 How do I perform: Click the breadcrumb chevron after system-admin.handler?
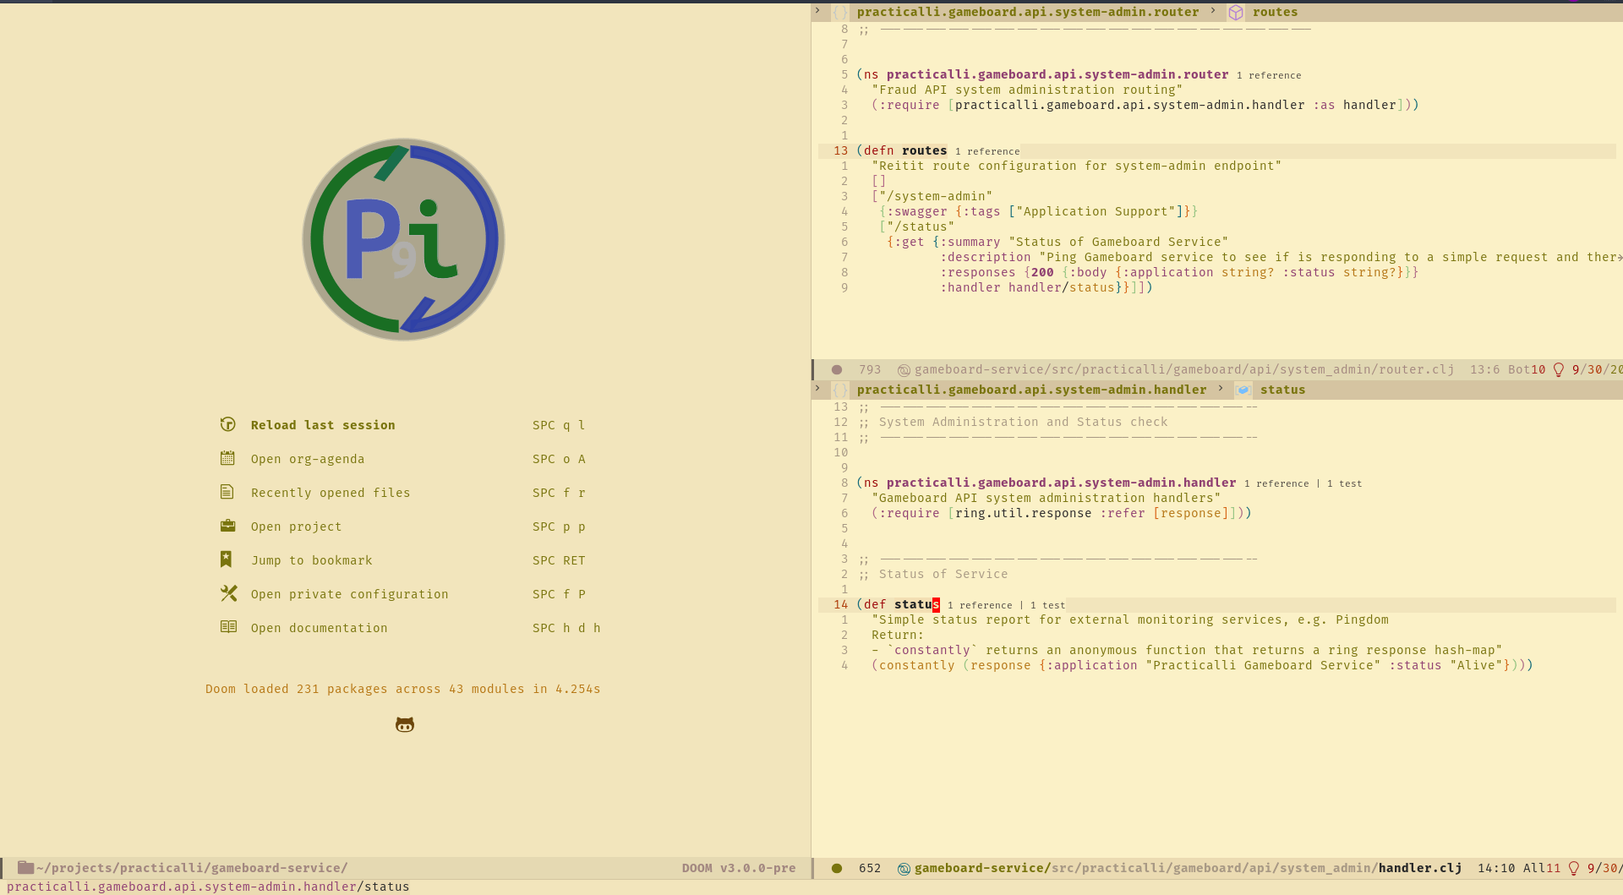click(x=1221, y=390)
